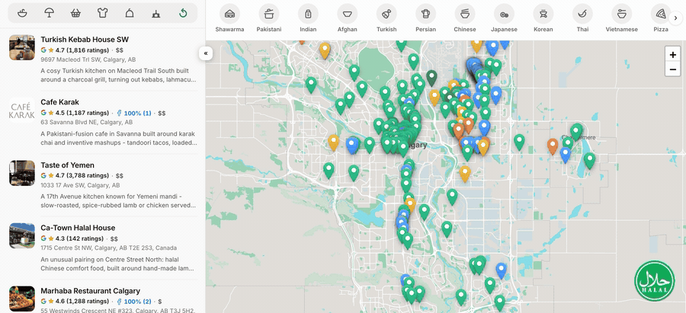Open the Turkish Kebab House SW listing
The width and height of the screenshot is (686, 313).
click(x=85, y=40)
